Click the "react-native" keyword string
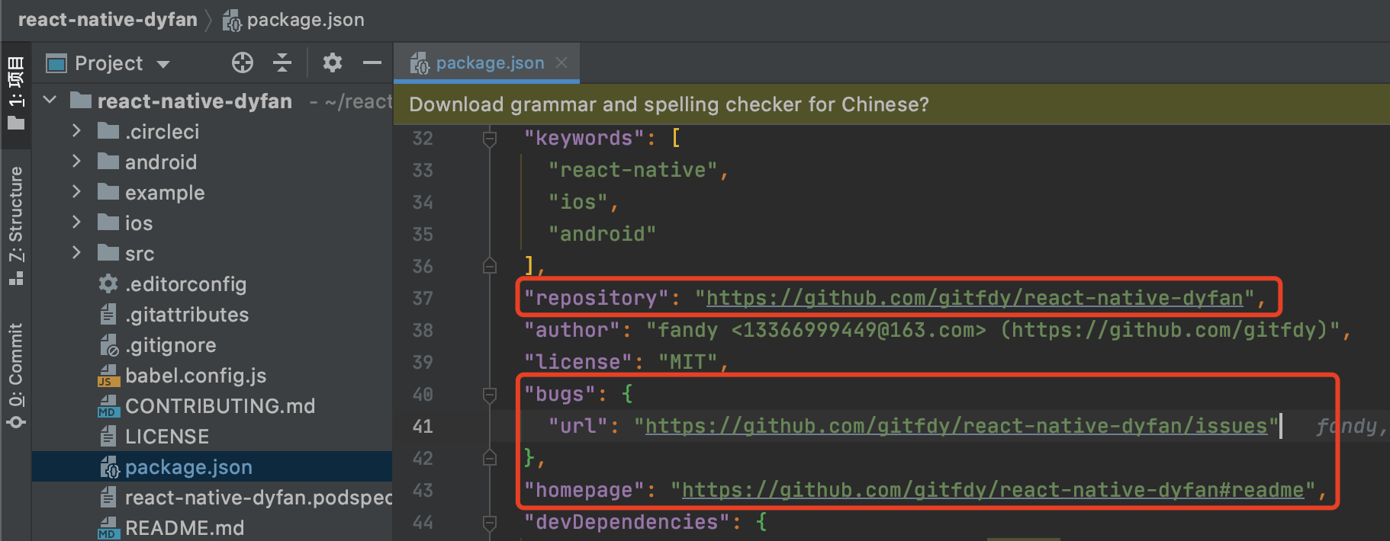The image size is (1390, 541). (632, 170)
